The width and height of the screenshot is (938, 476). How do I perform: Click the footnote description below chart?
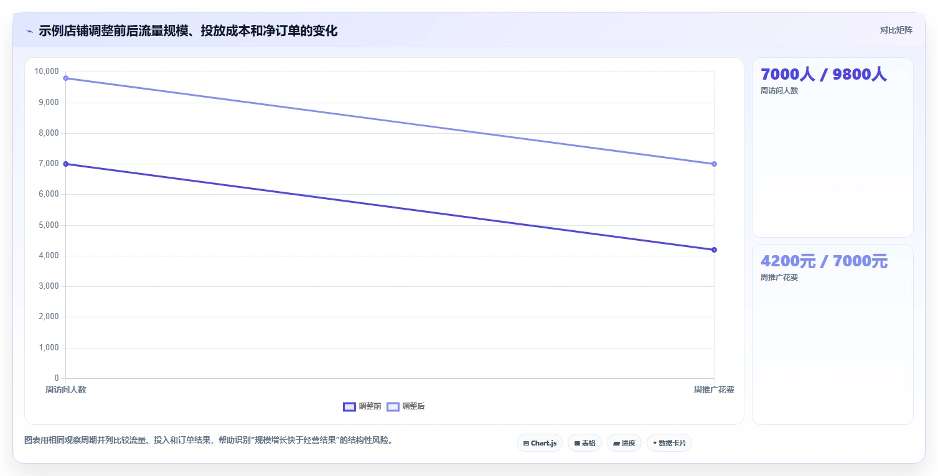pos(208,441)
